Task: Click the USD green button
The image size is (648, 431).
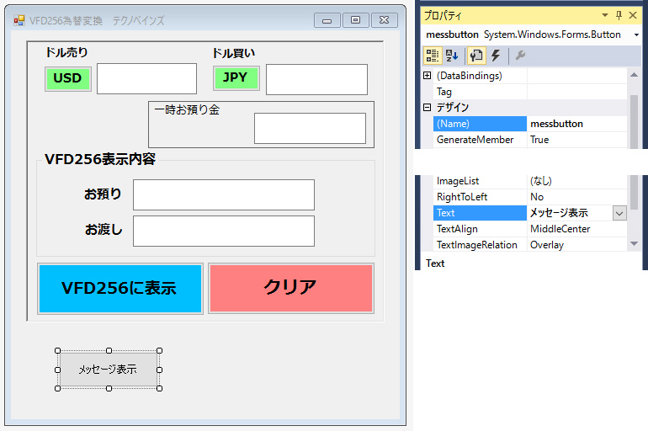Action: [x=68, y=79]
